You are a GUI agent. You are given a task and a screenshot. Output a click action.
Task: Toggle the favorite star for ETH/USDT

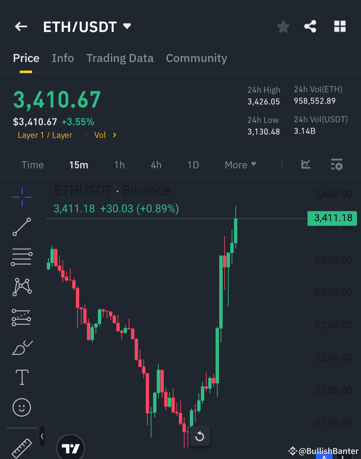click(x=283, y=27)
